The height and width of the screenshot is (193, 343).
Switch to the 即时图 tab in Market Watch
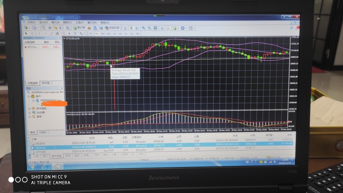[46, 83]
